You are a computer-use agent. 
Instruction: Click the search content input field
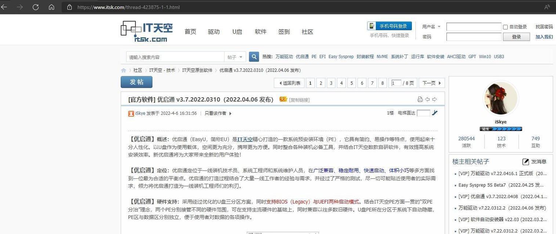[x=175, y=57]
